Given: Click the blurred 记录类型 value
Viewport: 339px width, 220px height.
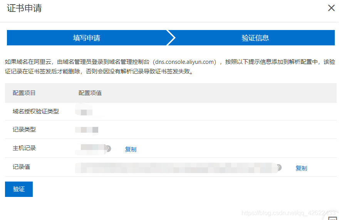Looking at the screenshot, I should [x=87, y=130].
